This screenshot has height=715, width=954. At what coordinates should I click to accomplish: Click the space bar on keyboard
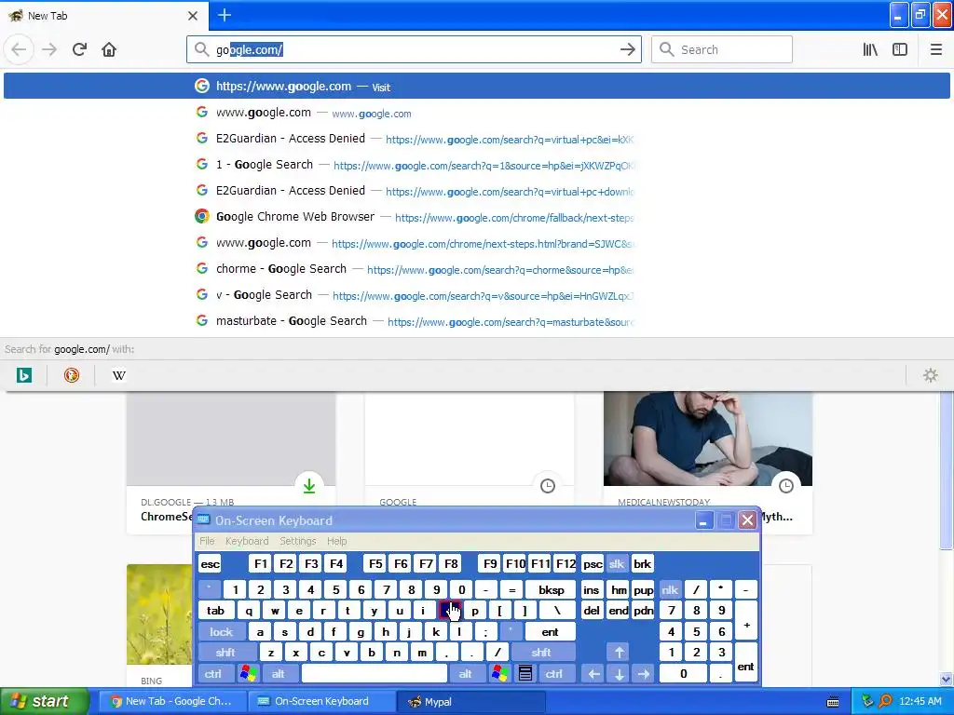[375, 674]
